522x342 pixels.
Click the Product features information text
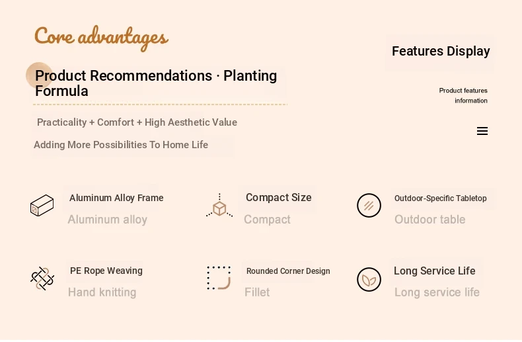pyautogui.click(x=463, y=96)
